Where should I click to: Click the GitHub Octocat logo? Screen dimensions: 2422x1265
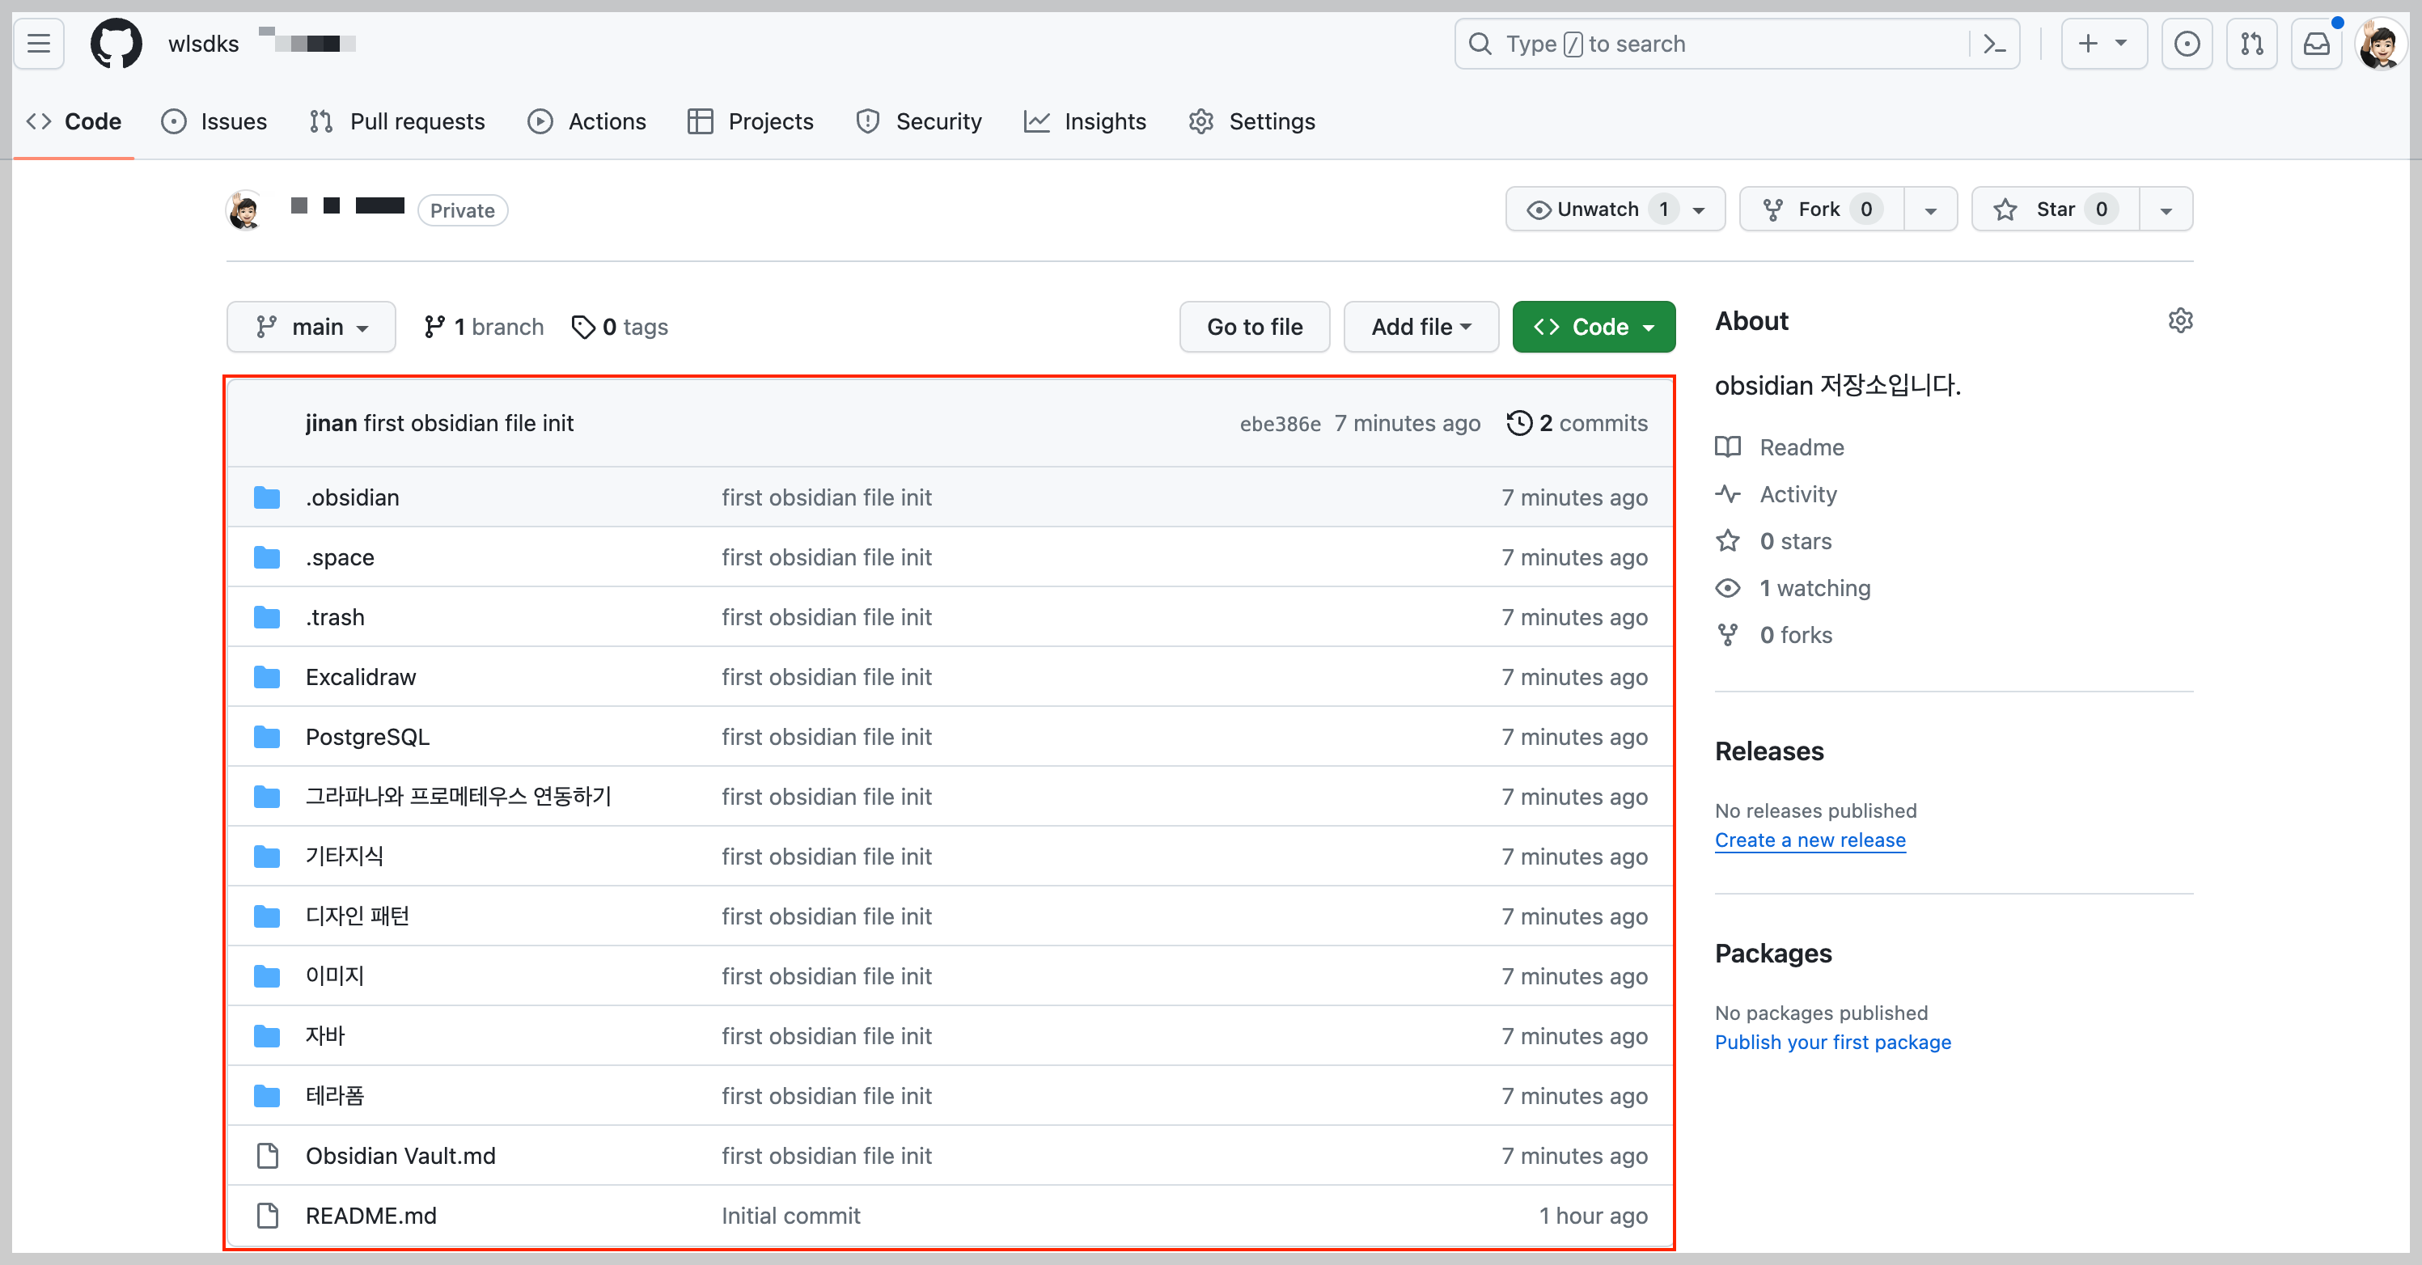tap(116, 43)
